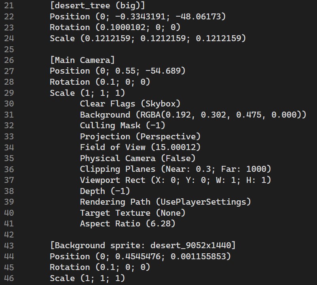Click the Physical Camera (False) line
This screenshot has width=317, height=285.
[138, 158]
